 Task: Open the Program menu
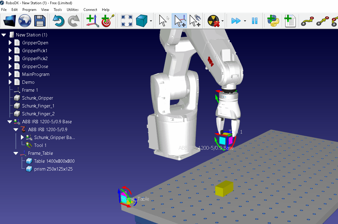click(x=29, y=10)
